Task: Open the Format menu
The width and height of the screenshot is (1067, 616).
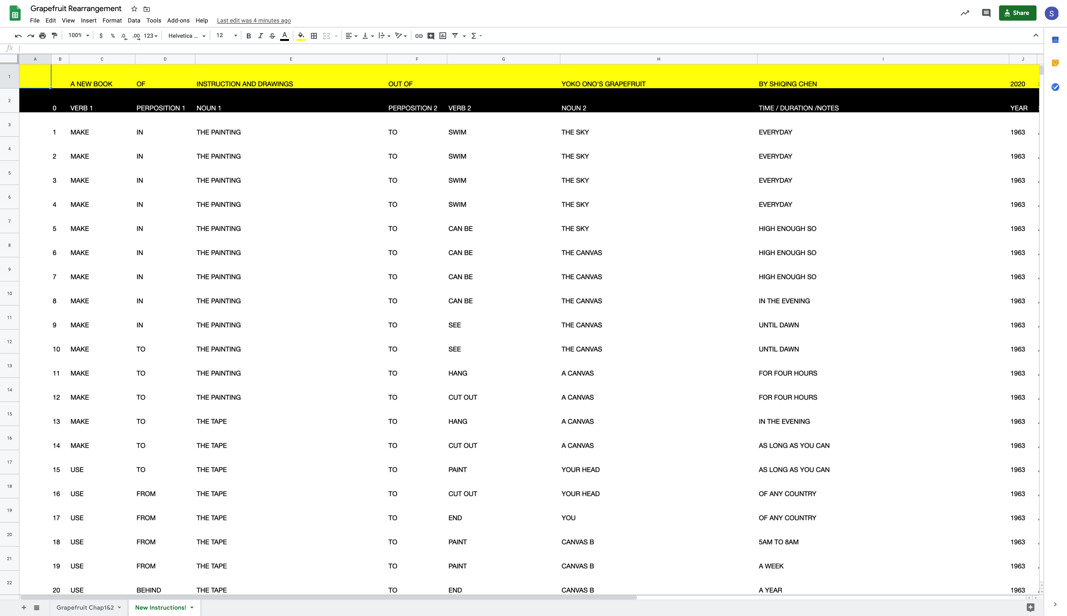Action: (112, 20)
